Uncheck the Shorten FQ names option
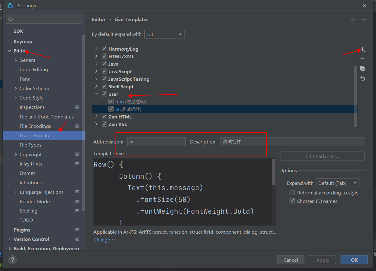The height and width of the screenshot is (271, 376). point(292,201)
